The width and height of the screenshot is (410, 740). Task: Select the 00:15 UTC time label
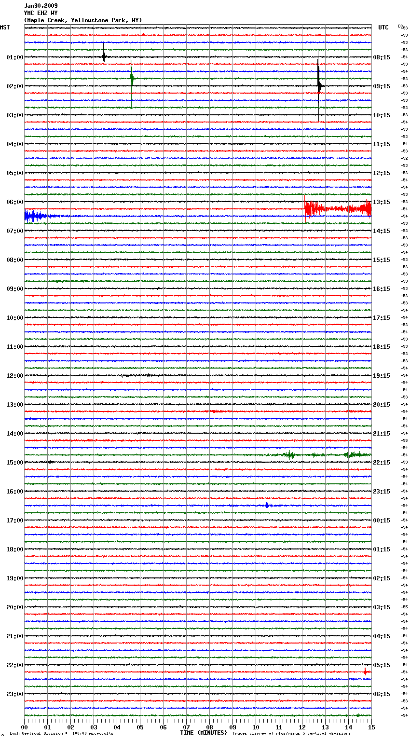point(382,521)
